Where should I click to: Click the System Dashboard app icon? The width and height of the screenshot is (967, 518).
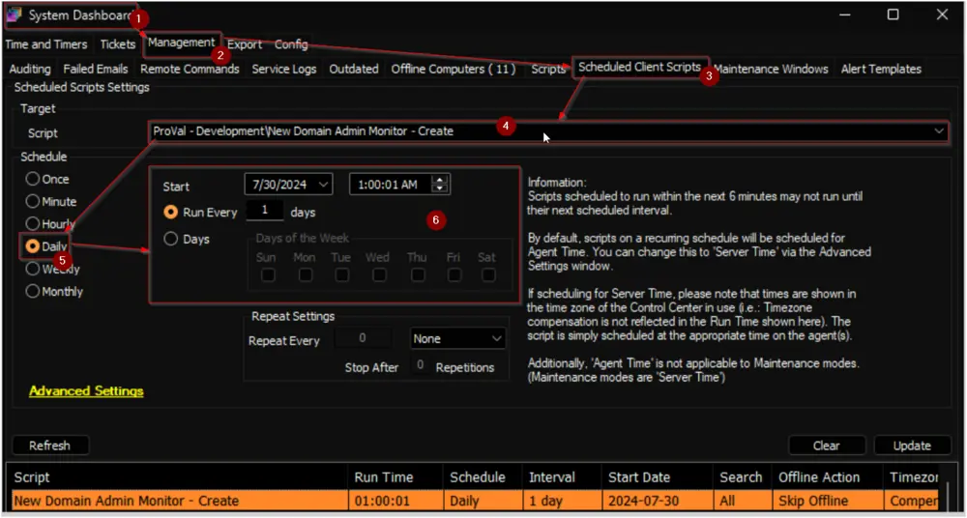pos(14,14)
